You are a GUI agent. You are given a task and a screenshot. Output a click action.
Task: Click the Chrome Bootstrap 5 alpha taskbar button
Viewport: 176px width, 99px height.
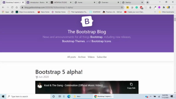(103, 97)
